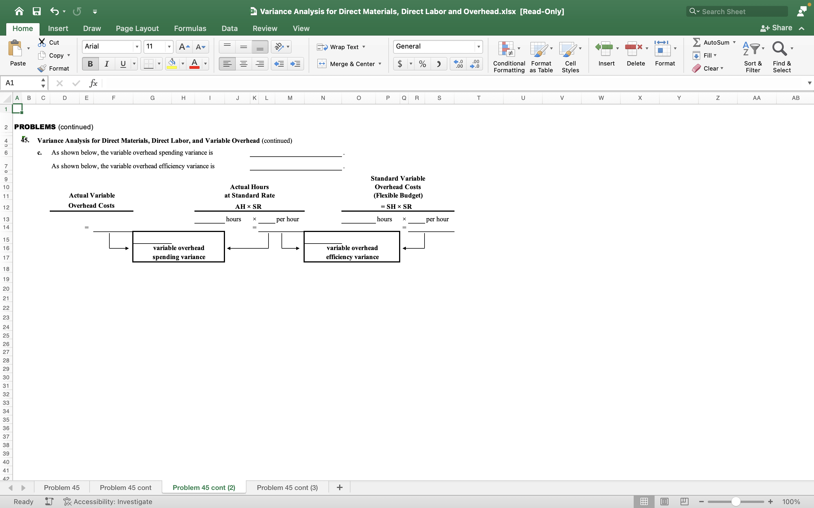Image resolution: width=814 pixels, height=508 pixels.
Task: Toggle Underline formatting on cell
Action: 122,63
